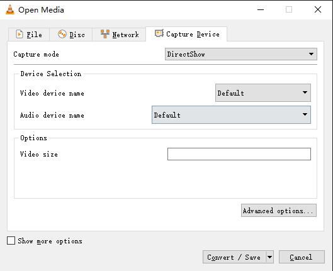This screenshot has height=271, width=333.
Task: Click the "Video size" label
Action: click(39, 154)
